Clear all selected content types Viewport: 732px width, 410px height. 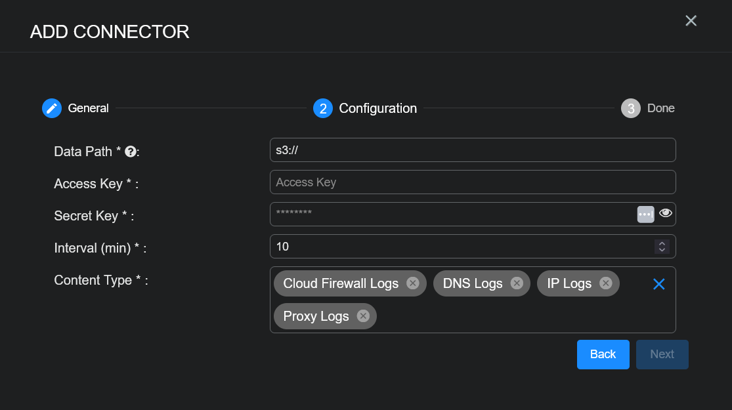pyautogui.click(x=658, y=283)
